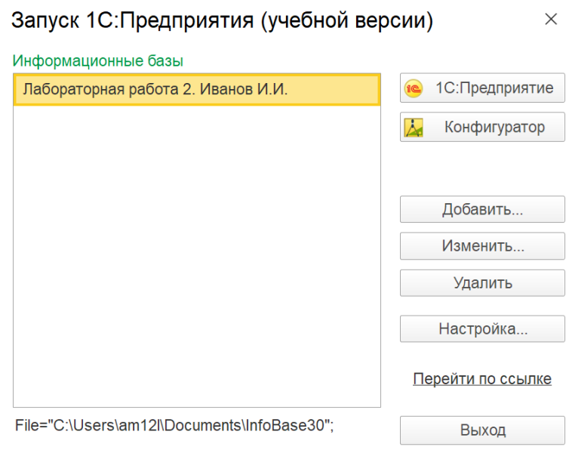The height and width of the screenshot is (453, 572).
Task: Launch 1С:Предприятие mode
Action: coord(482,88)
